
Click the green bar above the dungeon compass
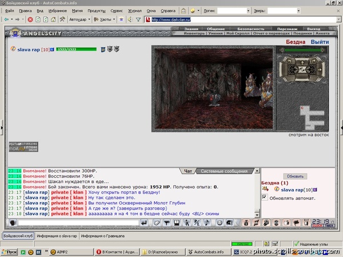click(302, 50)
